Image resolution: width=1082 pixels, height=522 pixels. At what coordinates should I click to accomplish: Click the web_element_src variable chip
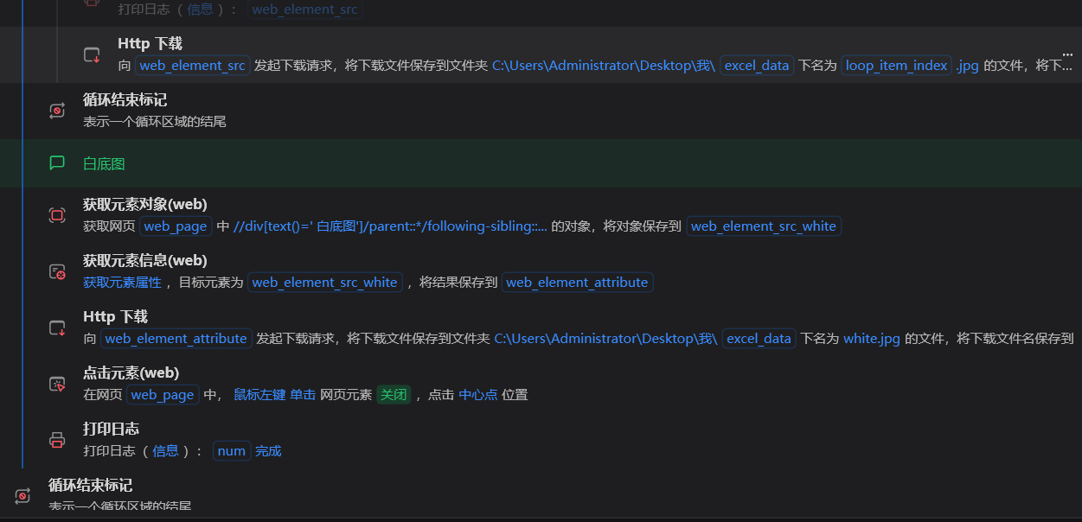[x=192, y=65]
